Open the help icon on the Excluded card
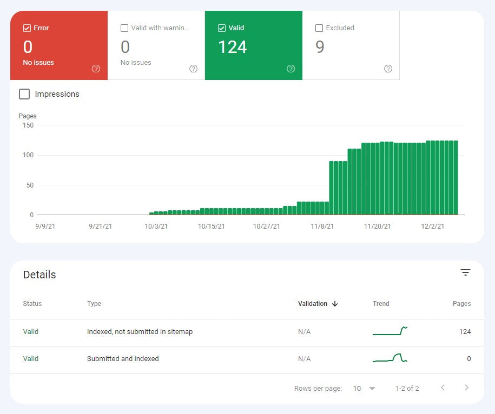Viewport: 495px width, 414px height. pyautogui.click(x=388, y=69)
